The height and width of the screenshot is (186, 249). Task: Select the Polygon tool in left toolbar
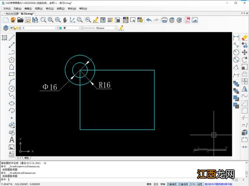pyautogui.click(x=12, y=60)
